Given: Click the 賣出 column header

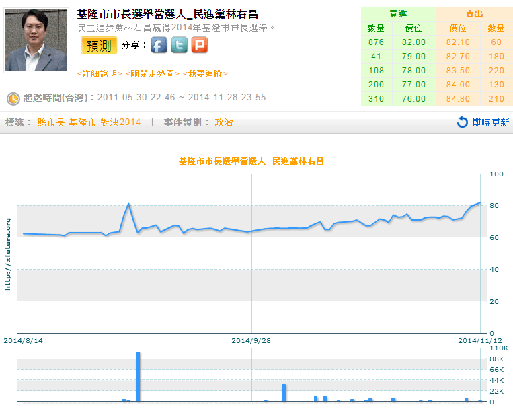Looking at the screenshot, I should (x=475, y=14).
